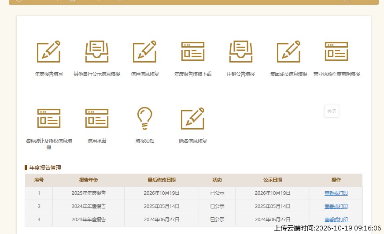
Task: Open the 填报须知 lightbulb icon
Action: point(145,118)
